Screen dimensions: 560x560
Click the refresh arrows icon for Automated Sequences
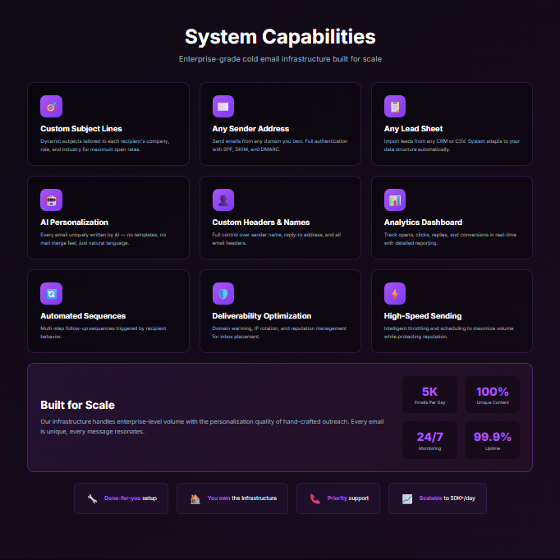point(51,293)
